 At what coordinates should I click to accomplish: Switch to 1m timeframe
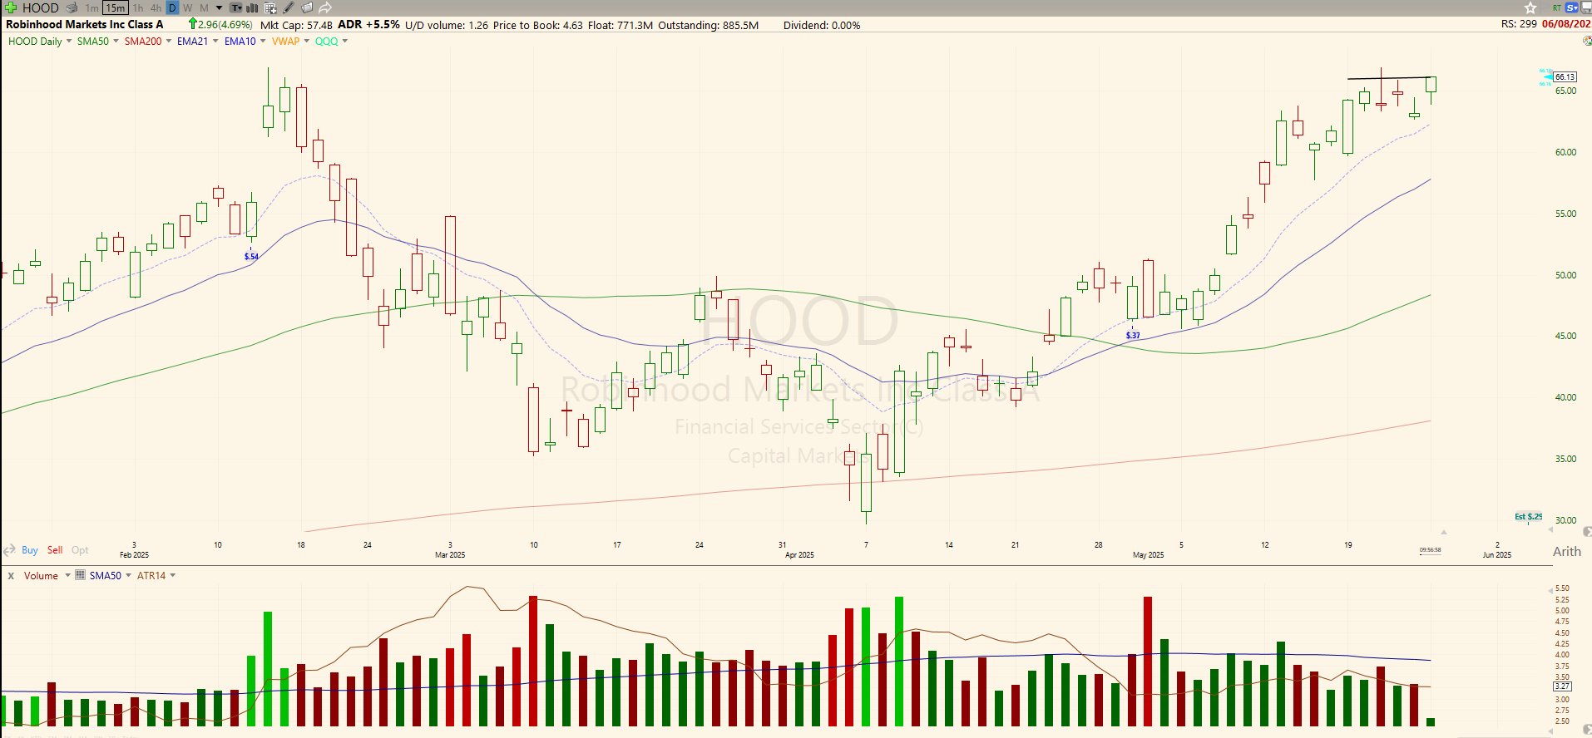(91, 7)
